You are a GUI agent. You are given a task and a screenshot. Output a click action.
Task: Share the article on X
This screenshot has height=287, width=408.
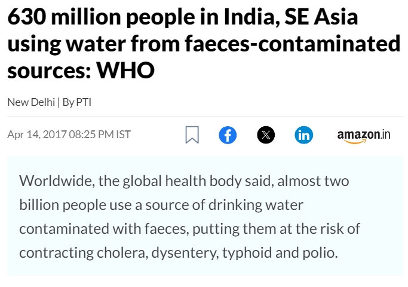coord(266,135)
